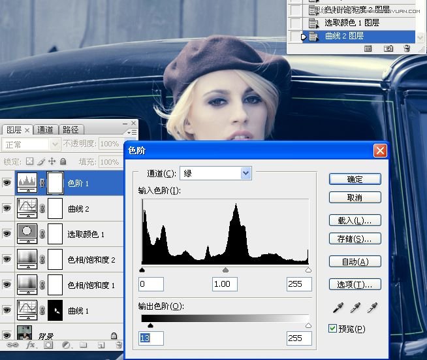The height and width of the screenshot is (360, 427).
Task: Open the blend mode 正常 dropdown
Action: 31,144
